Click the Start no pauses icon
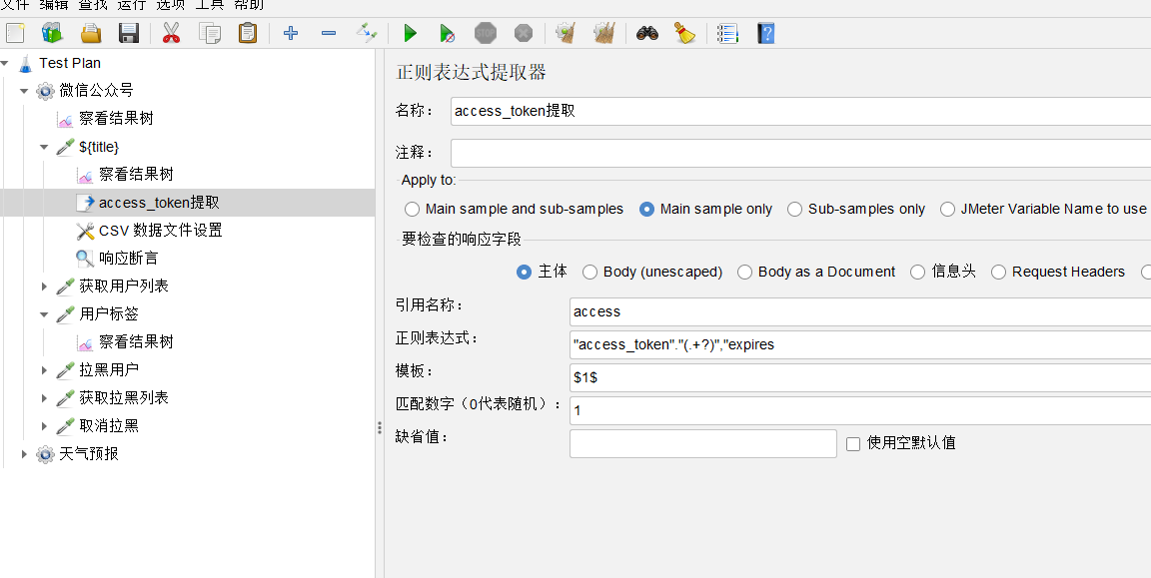 point(448,33)
